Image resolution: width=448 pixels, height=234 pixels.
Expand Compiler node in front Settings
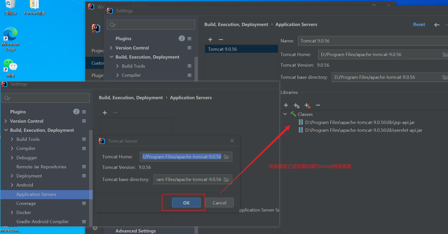coord(12,148)
